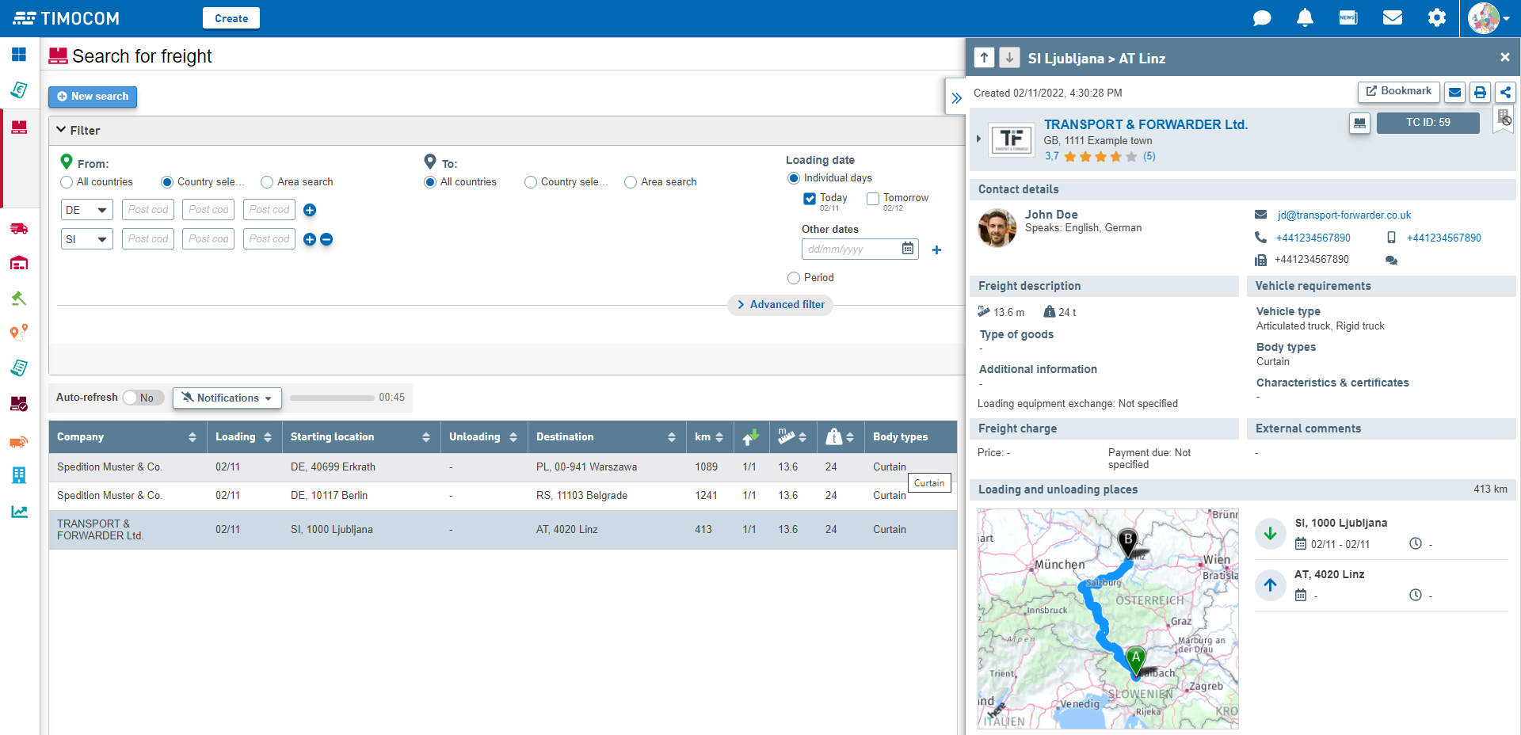Open the tenders gavel icon
1521x735 pixels.
pyautogui.click(x=19, y=299)
